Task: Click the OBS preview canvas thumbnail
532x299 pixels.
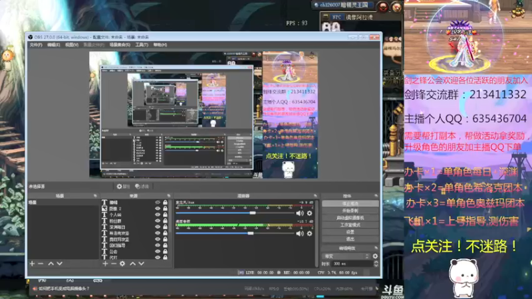Action: click(x=203, y=114)
